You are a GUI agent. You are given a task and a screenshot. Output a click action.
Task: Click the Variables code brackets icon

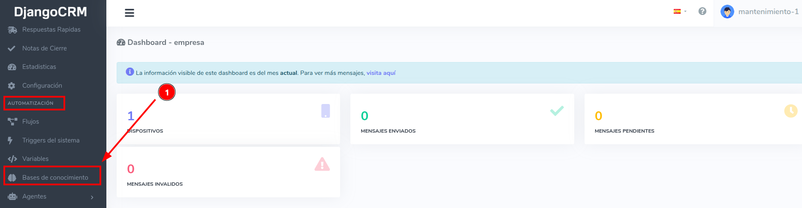tap(12, 159)
